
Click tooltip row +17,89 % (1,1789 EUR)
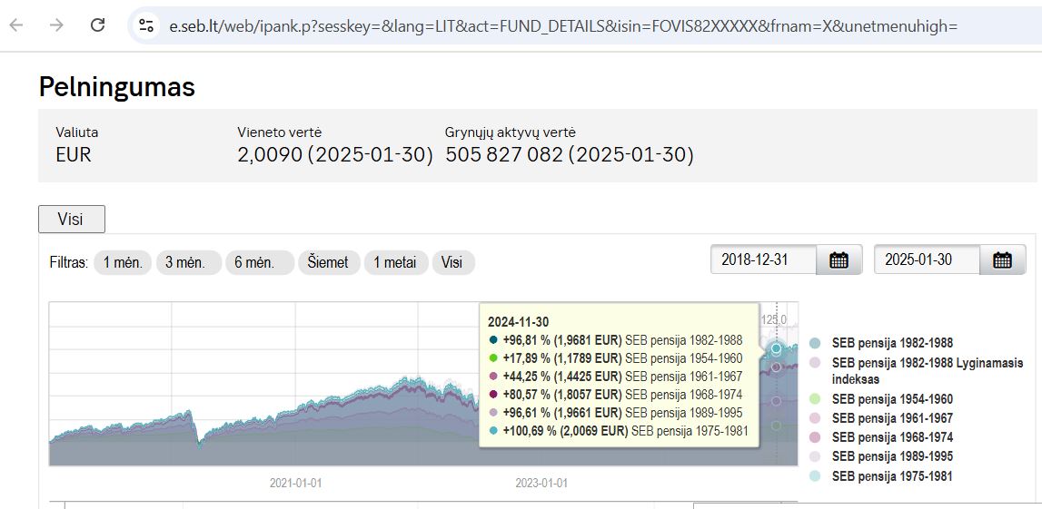(x=616, y=358)
